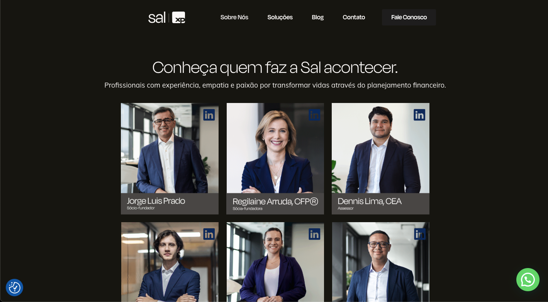Click the Dennis Lima, CEA name caption

370,201
